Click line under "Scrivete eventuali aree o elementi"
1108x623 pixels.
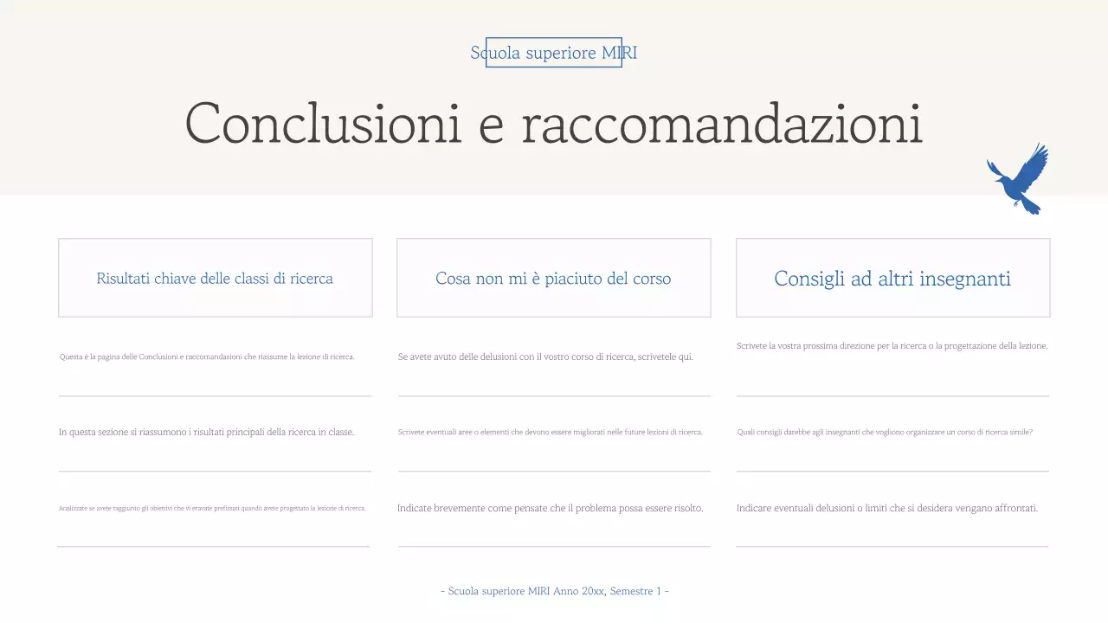553,471
